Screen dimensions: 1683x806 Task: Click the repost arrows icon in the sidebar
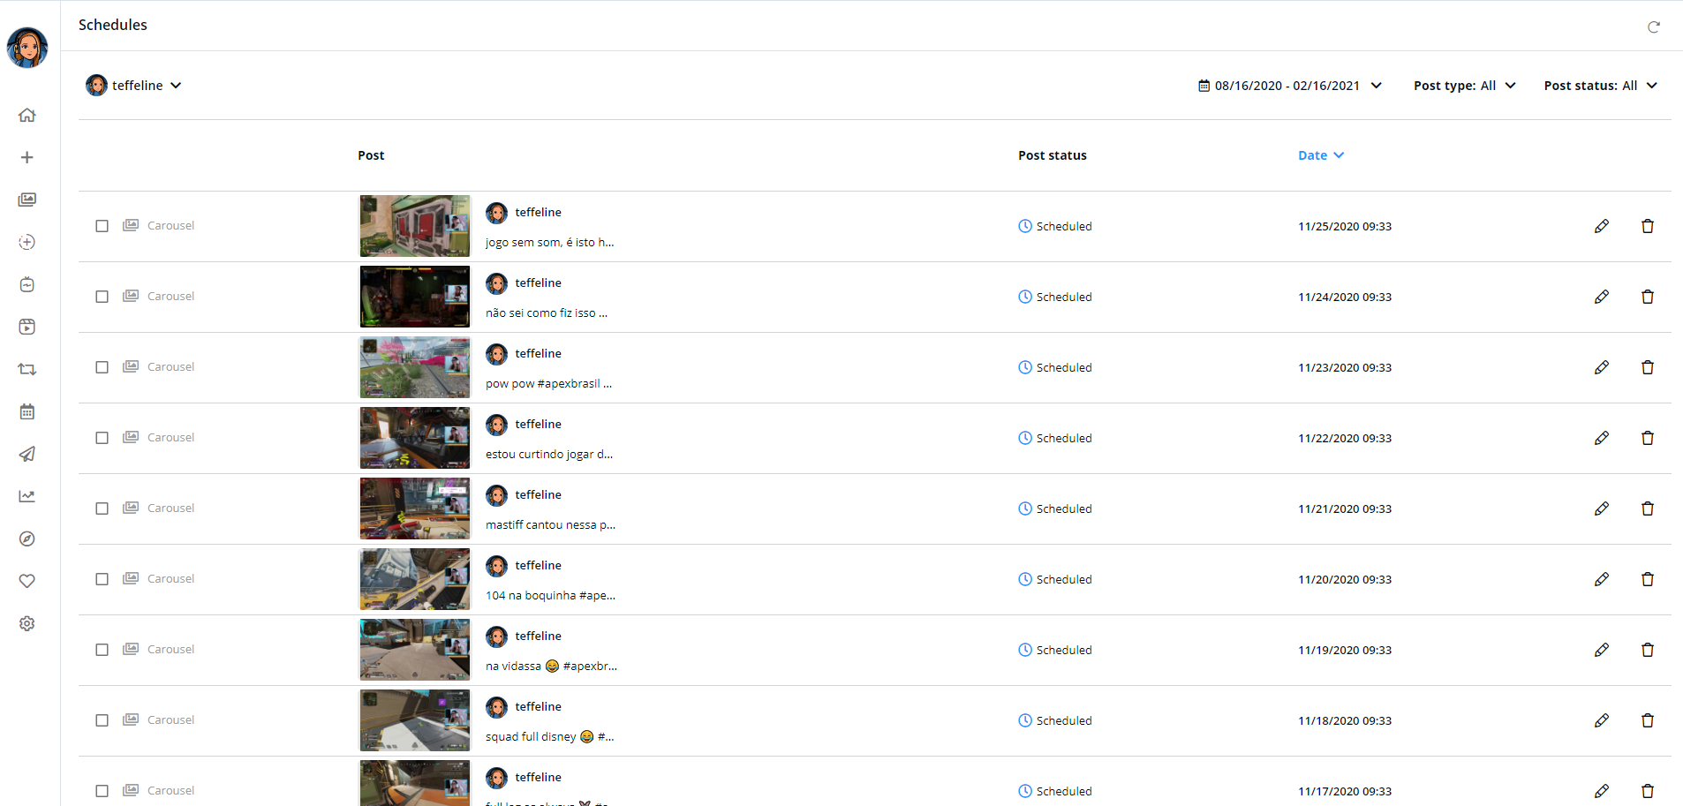point(27,369)
